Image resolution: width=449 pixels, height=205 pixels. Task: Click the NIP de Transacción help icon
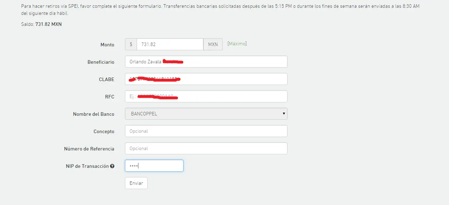(x=112, y=166)
